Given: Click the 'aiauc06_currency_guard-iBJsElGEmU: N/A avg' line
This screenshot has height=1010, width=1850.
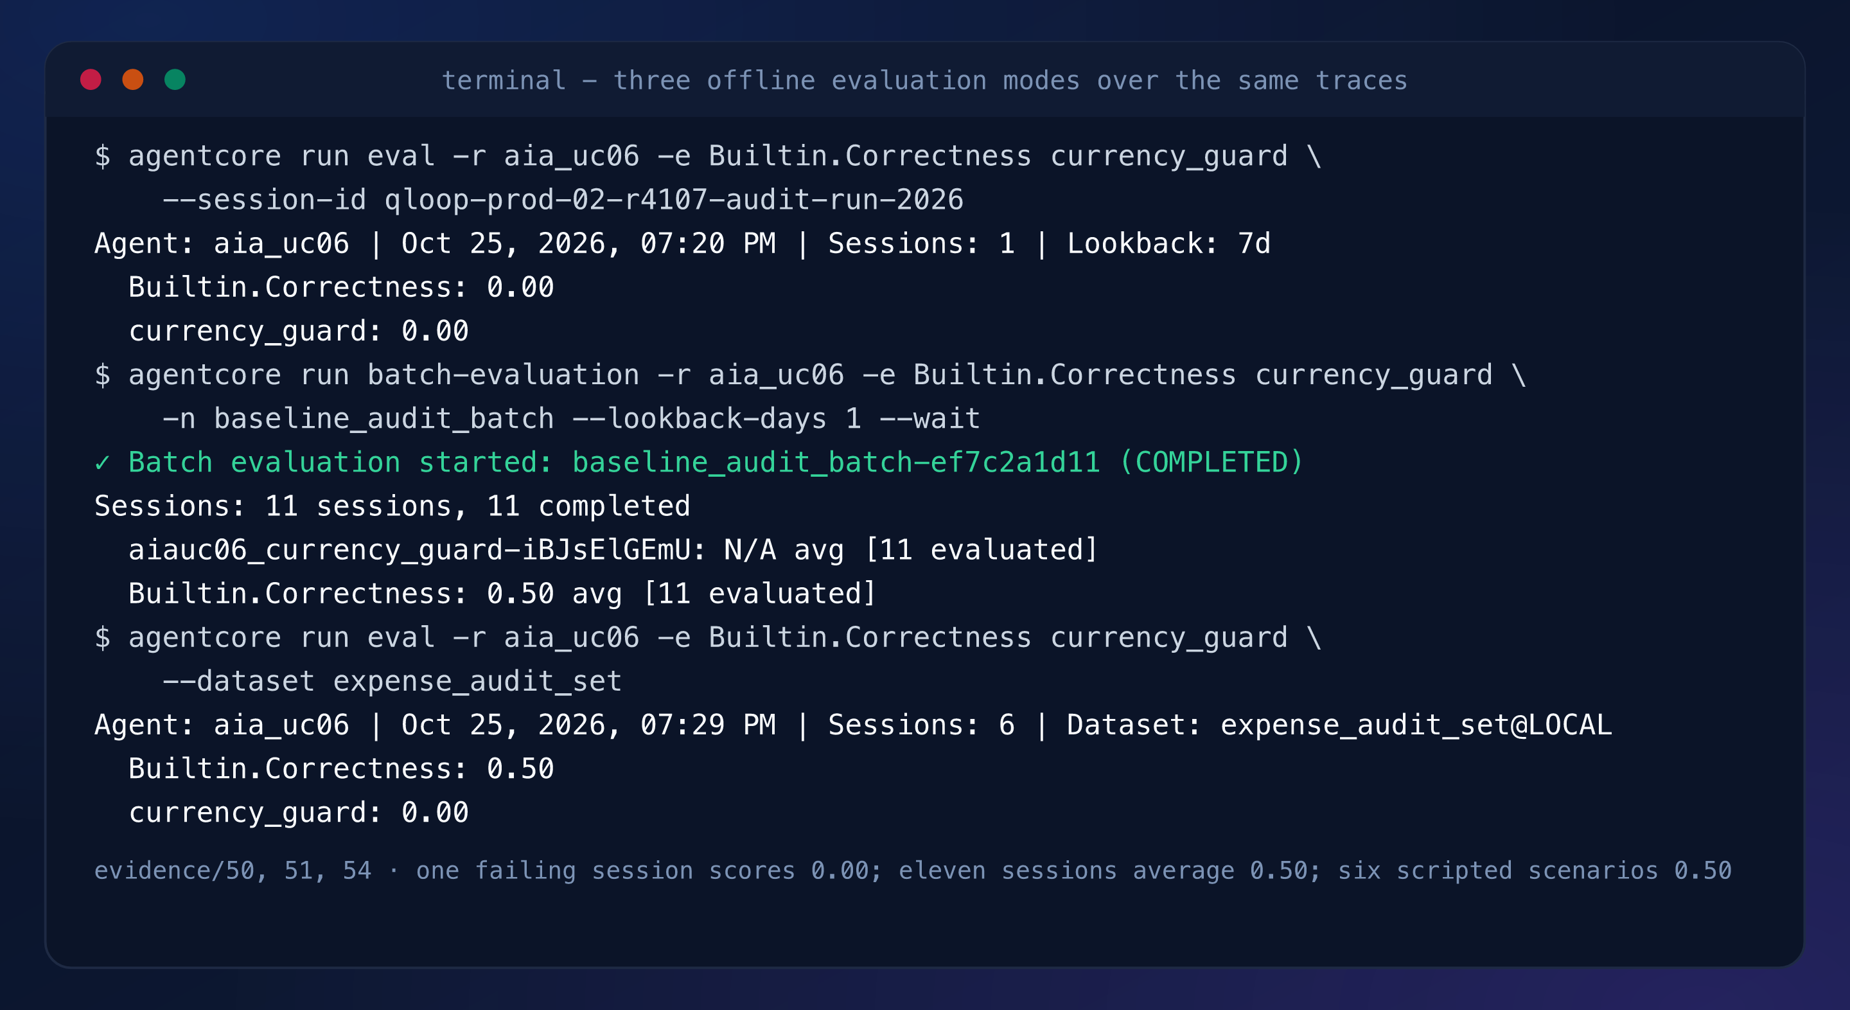Looking at the screenshot, I should coord(613,550).
